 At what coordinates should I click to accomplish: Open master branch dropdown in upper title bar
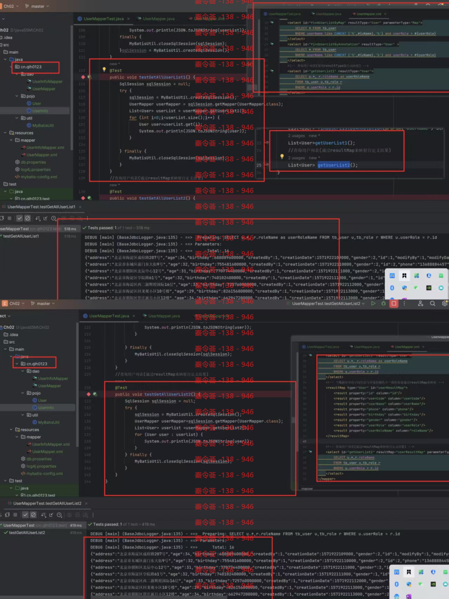pos(38,6)
